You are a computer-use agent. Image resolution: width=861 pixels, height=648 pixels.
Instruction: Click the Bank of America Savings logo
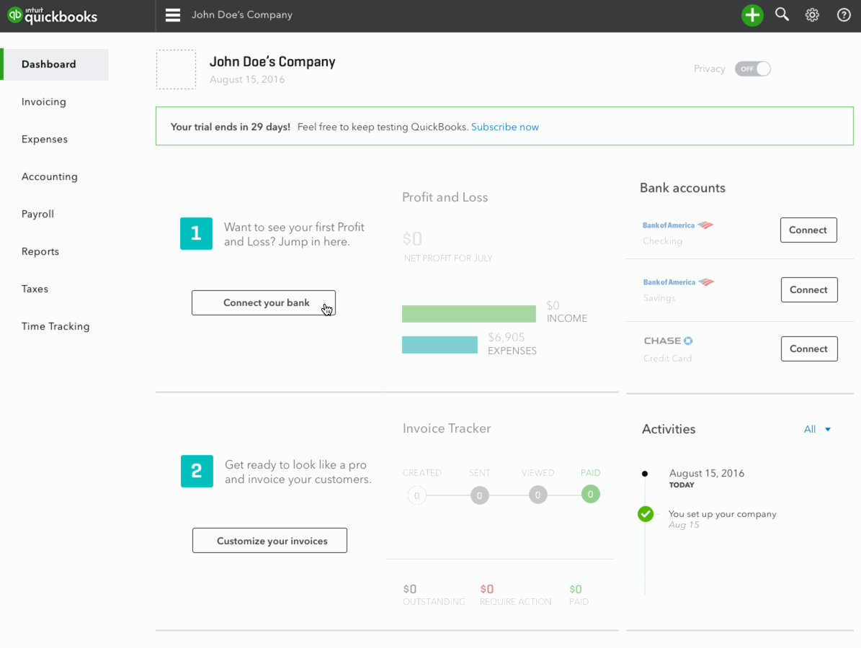tap(679, 282)
